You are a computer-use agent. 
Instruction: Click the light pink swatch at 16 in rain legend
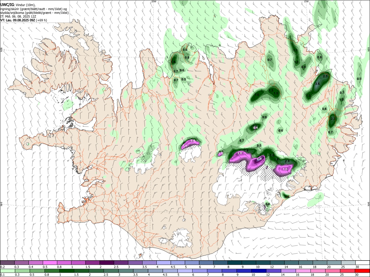[x=303, y=271]
